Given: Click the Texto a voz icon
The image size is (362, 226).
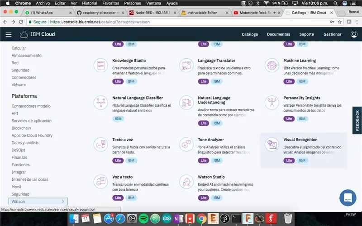Looking at the screenshot, I should [x=100, y=144].
